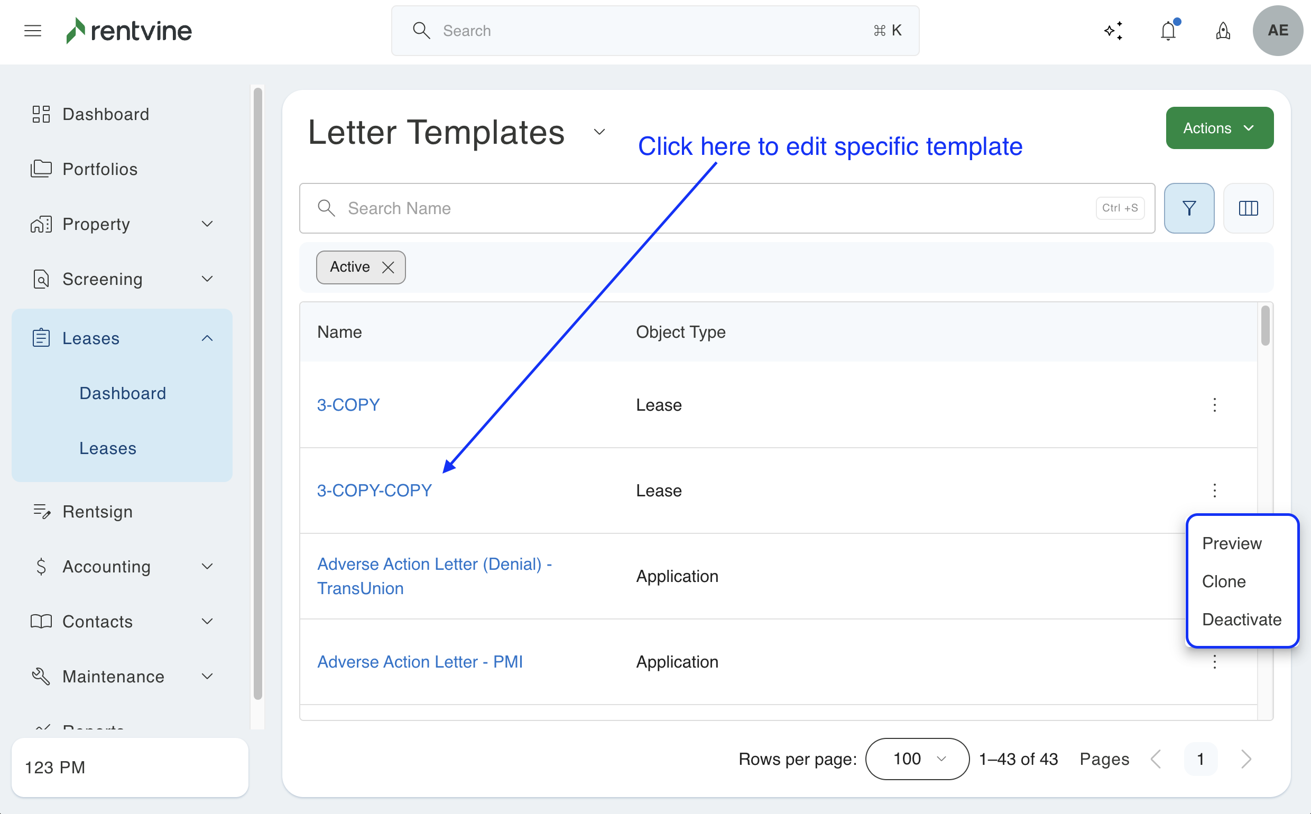Image resolution: width=1311 pixels, height=814 pixels.
Task: Remove the Active filter chip
Action: click(387, 267)
